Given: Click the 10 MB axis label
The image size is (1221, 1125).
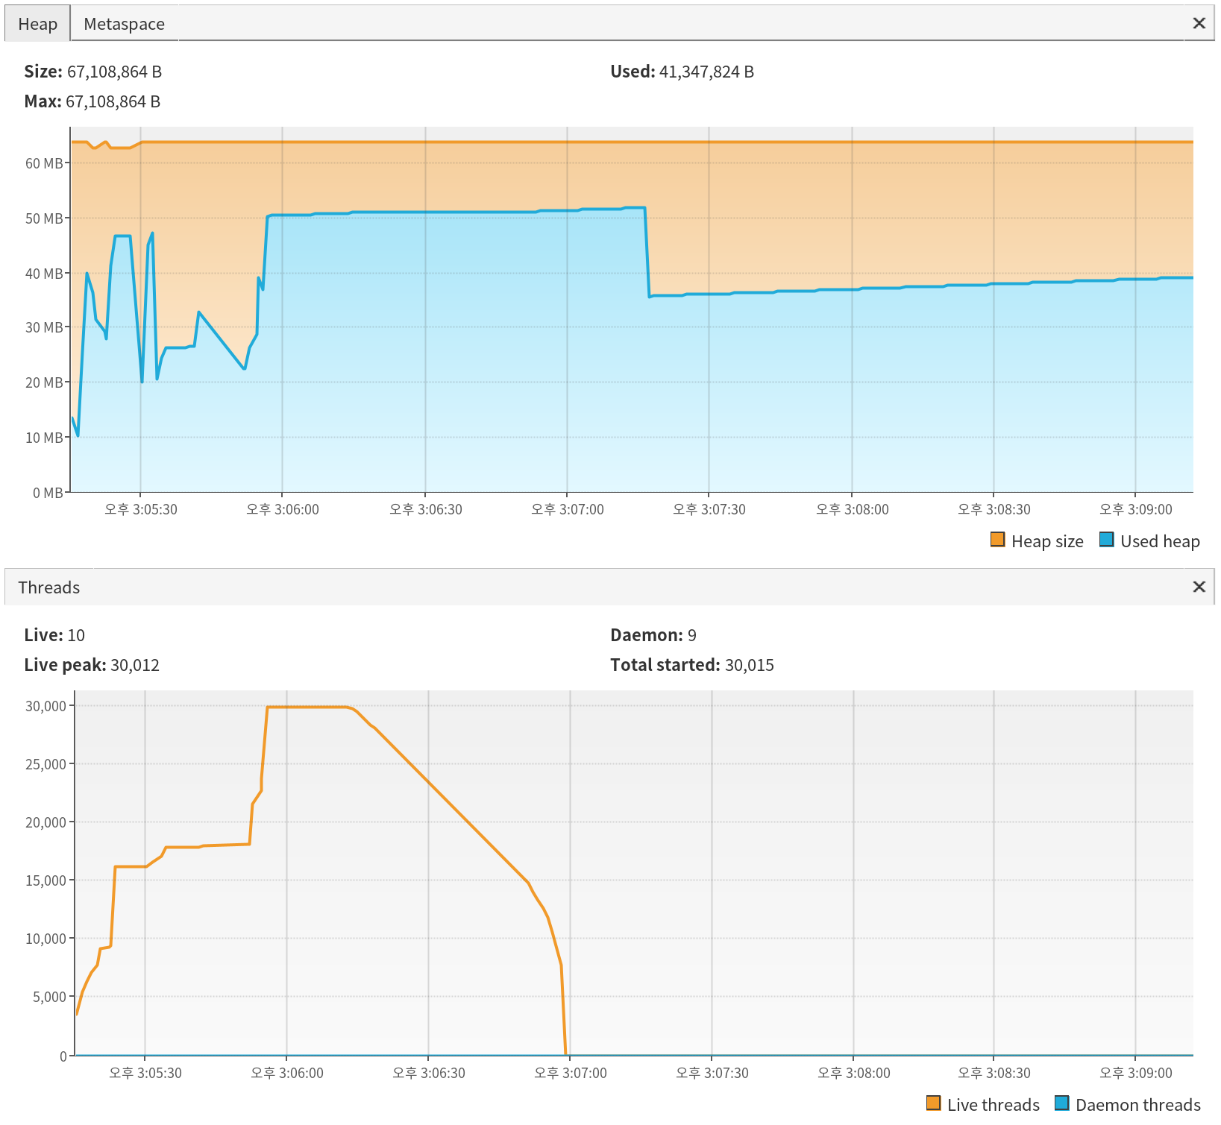Looking at the screenshot, I should click(x=44, y=438).
